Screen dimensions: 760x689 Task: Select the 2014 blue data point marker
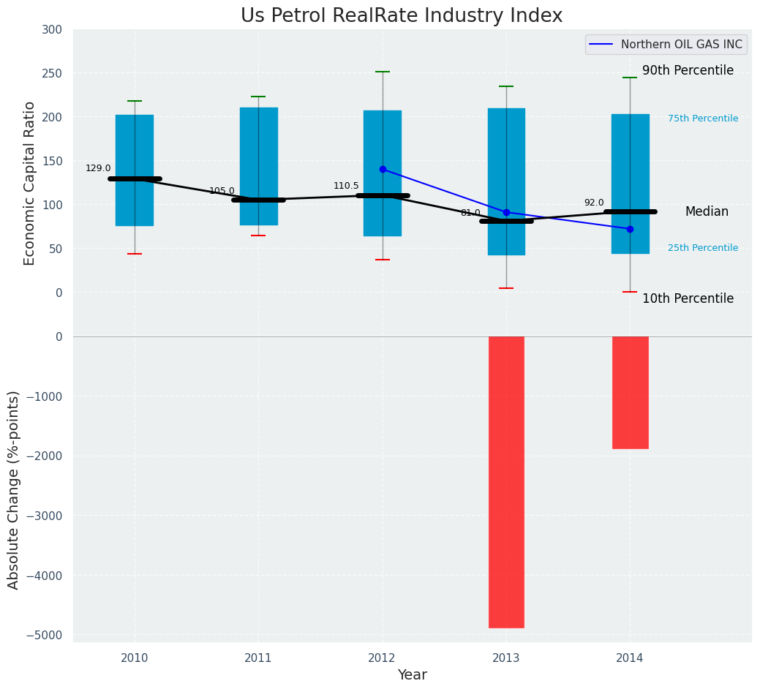pos(630,229)
